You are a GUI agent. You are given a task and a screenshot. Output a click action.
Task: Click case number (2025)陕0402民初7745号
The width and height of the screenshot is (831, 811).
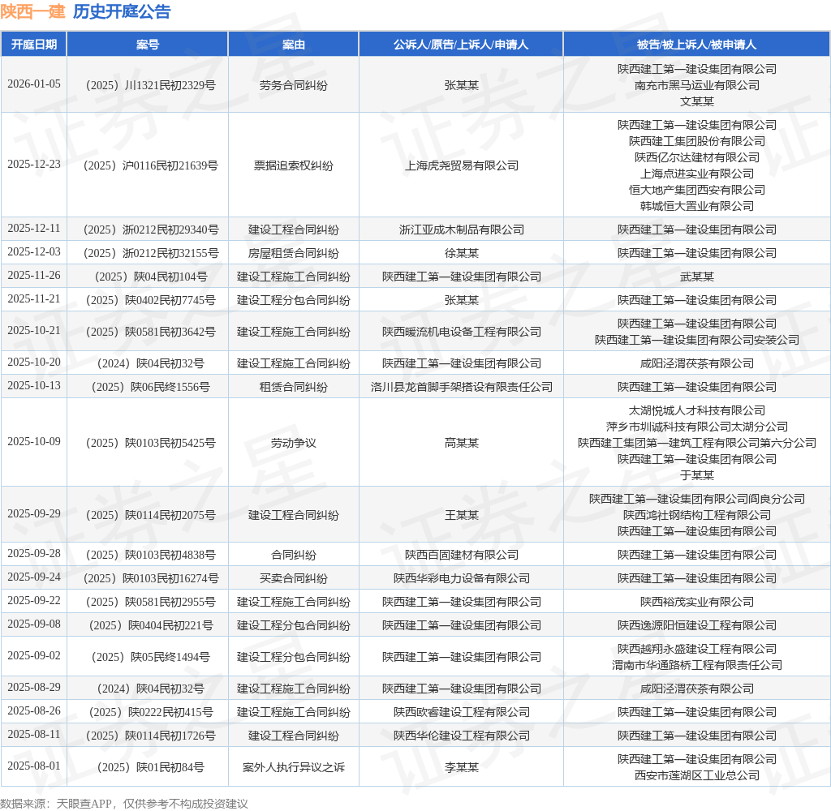[150, 300]
